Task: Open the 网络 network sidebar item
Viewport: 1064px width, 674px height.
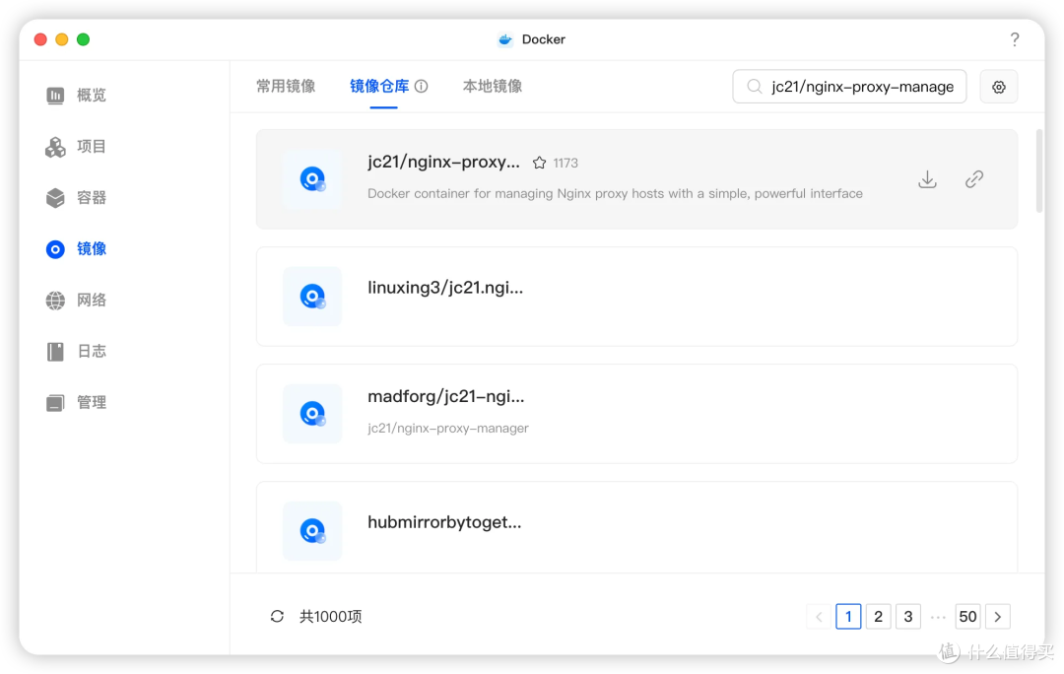Action: click(76, 300)
